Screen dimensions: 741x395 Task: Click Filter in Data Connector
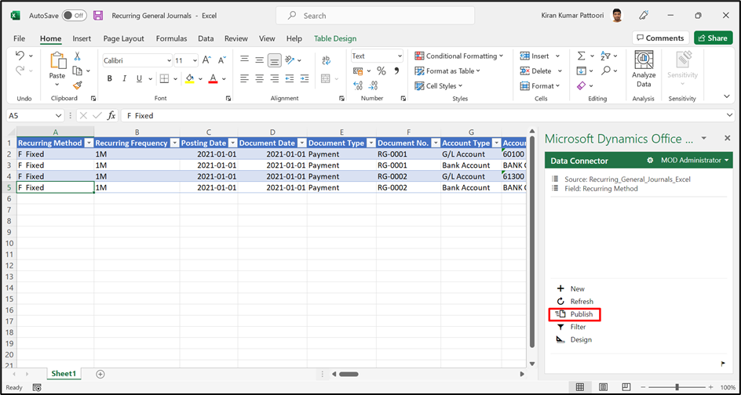click(x=571, y=327)
